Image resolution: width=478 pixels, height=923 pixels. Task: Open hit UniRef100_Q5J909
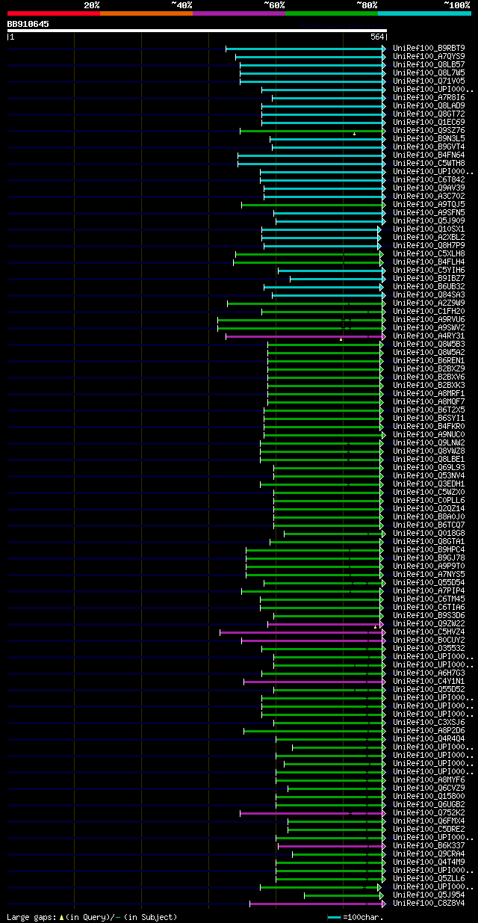tap(429, 221)
